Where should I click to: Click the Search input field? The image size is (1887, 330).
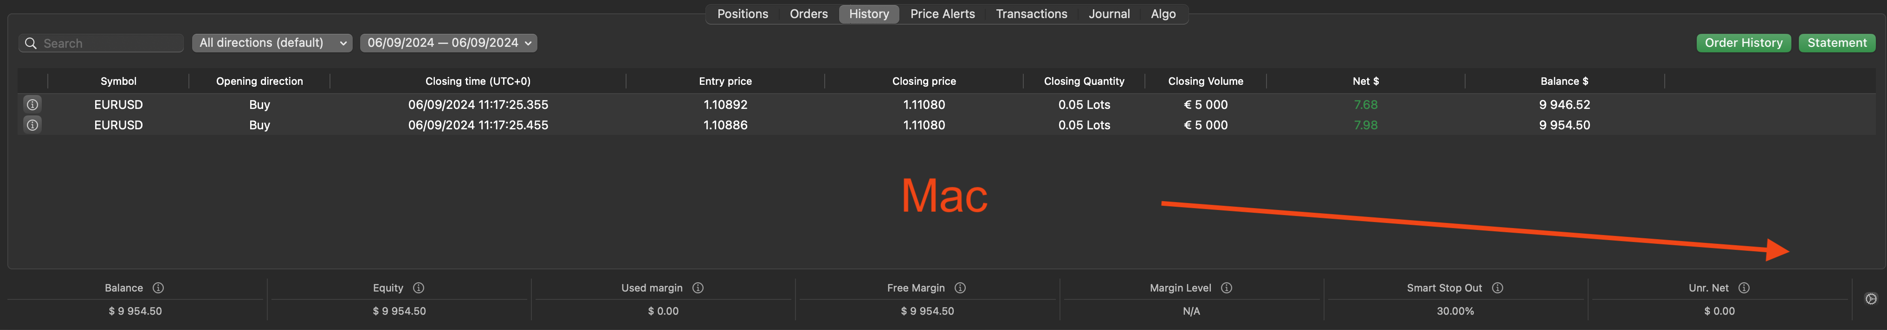tap(110, 43)
